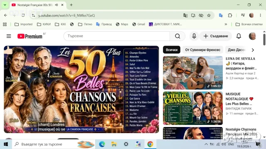
Task: Click the magnifier search button
Action: (x=177, y=36)
